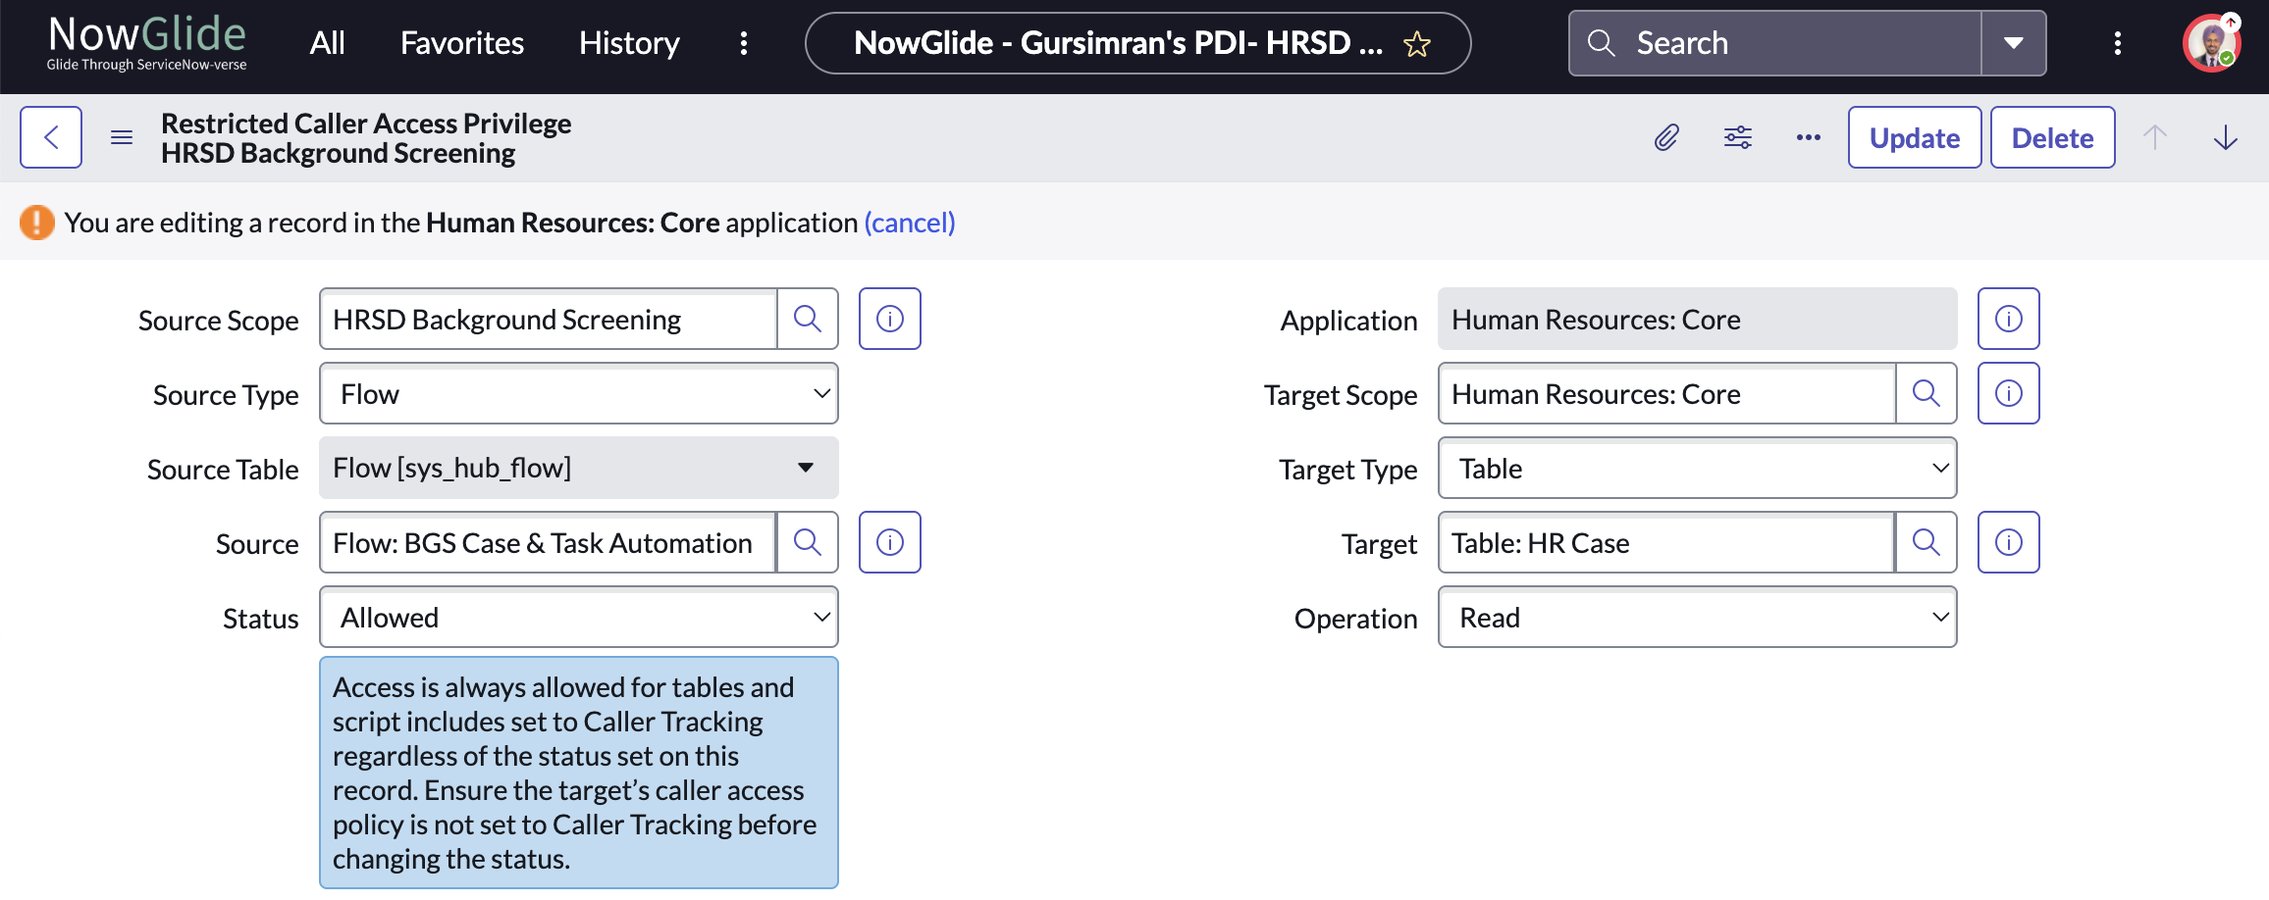
Task: Open the more options ellipsis icon
Action: [x=1809, y=137]
